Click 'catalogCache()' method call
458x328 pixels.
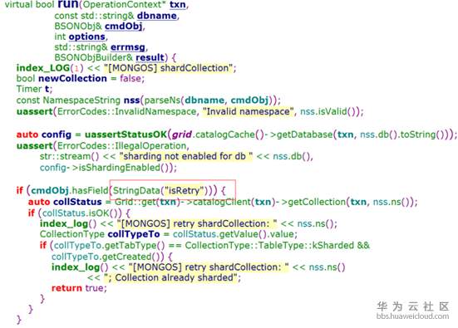click(229, 135)
